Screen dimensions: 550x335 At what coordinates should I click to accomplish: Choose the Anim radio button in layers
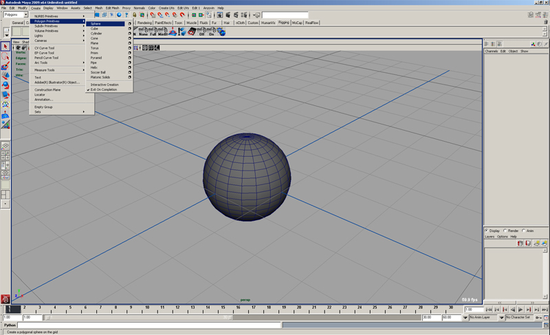(x=524, y=231)
